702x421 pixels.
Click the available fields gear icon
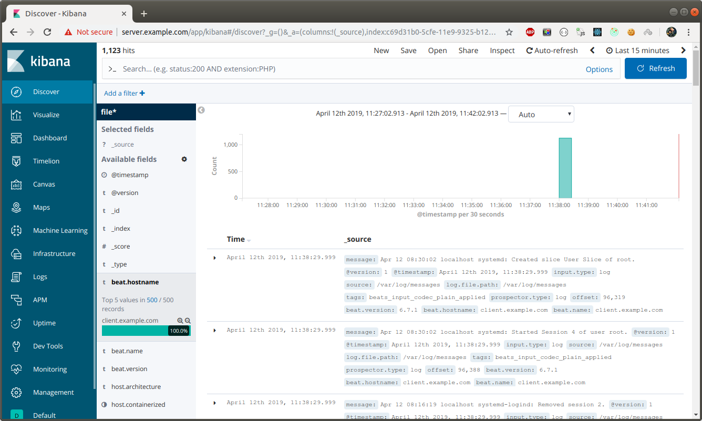click(x=184, y=159)
